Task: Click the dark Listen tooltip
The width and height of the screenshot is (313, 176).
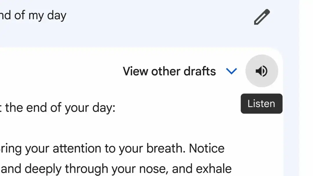Action: (x=261, y=104)
